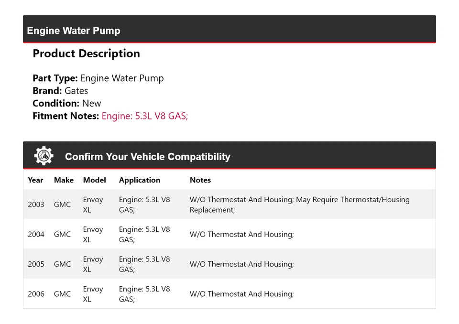Select the 2004 year cell
Image resolution: width=459 pixels, height=324 pixels.
click(x=36, y=234)
